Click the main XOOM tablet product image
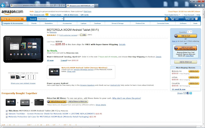The image size is (205, 128). coord(23,49)
